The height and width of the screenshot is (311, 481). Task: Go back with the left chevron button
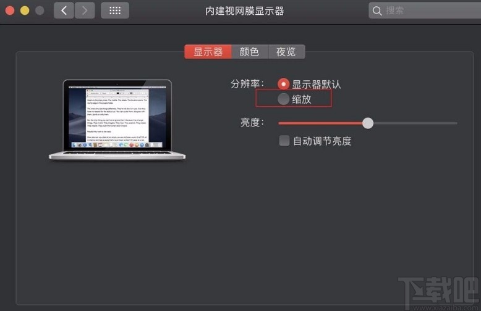pos(64,10)
